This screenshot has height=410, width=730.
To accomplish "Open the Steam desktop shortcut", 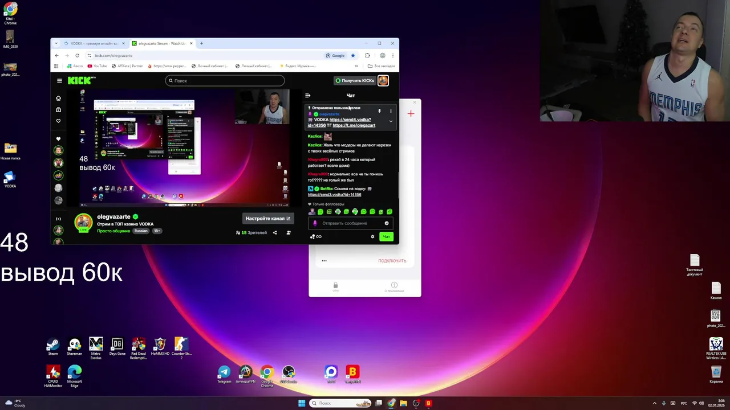I will (52, 346).
